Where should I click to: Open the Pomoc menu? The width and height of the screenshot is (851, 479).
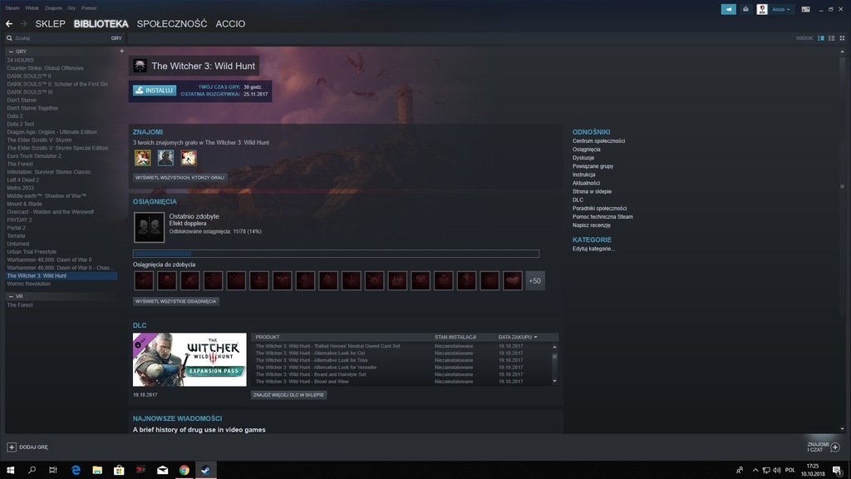tap(89, 8)
